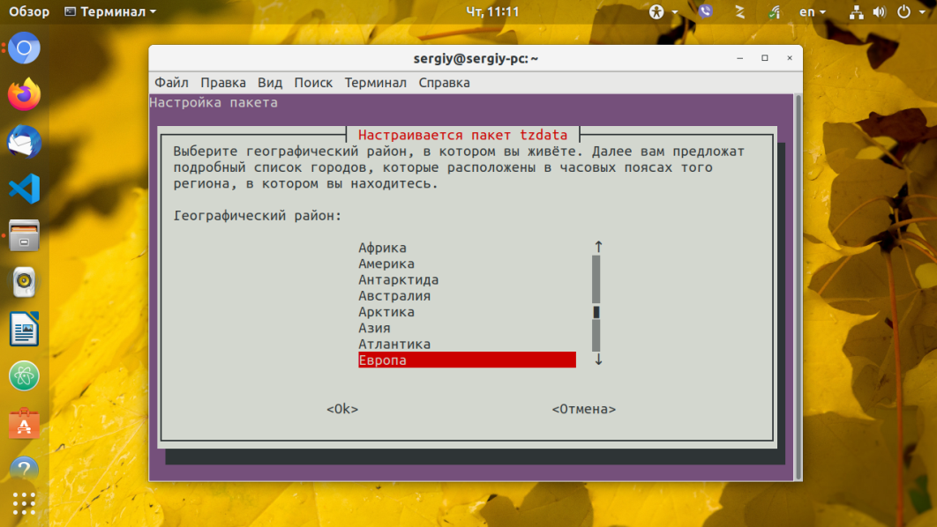Image resolution: width=937 pixels, height=527 pixels.
Task: Expand the accessibility menu in top bar
Action: click(663, 11)
